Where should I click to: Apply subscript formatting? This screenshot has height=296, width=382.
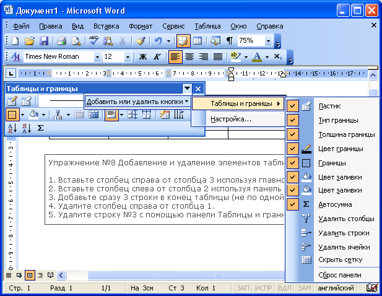278,57
